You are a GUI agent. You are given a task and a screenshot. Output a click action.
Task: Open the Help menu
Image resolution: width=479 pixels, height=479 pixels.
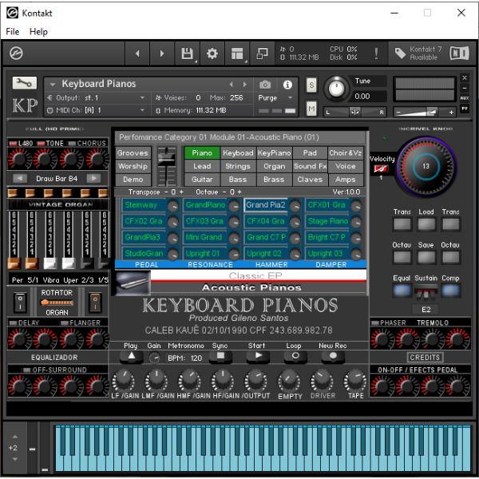tap(38, 31)
